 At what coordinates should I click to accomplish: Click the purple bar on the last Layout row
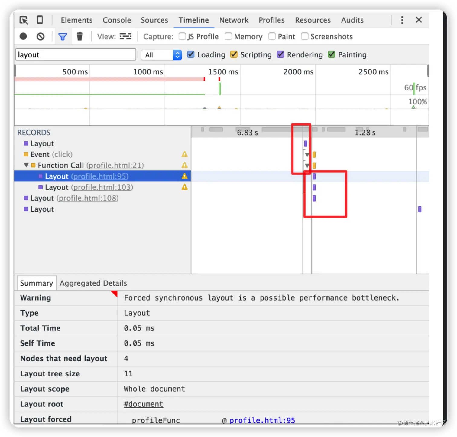point(420,209)
